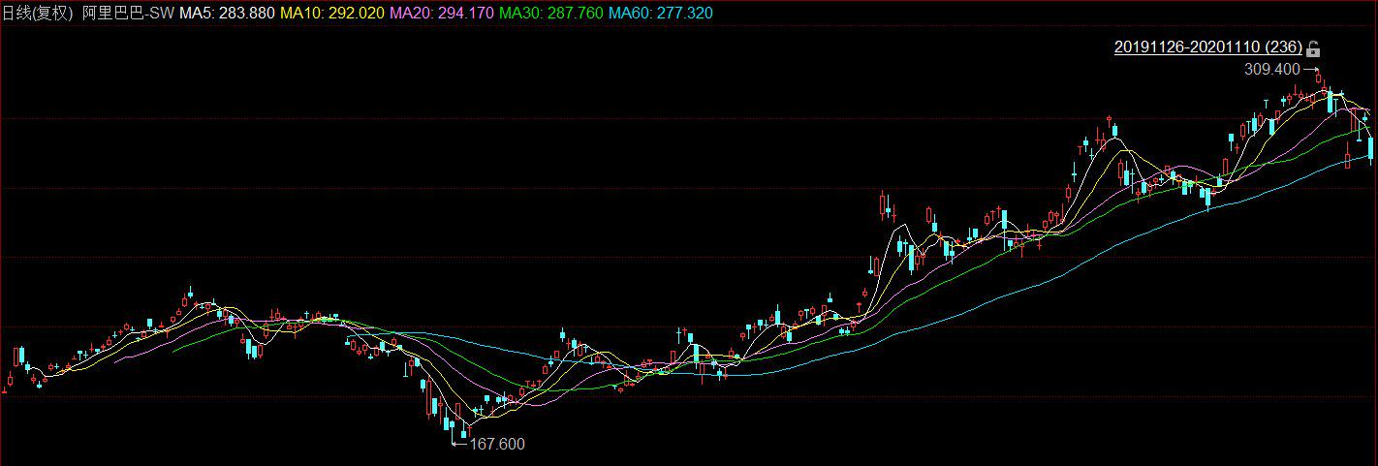
Task: Select the last cyan candlestick on the right edge
Action: pos(1371,147)
